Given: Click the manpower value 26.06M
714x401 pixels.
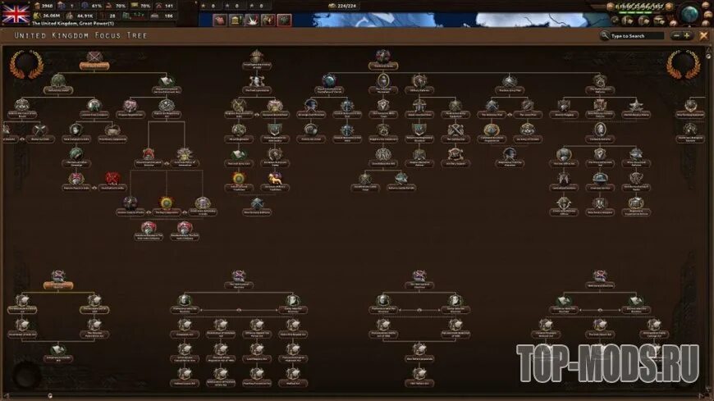Looking at the screenshot, I should click(x=51, y=16).
